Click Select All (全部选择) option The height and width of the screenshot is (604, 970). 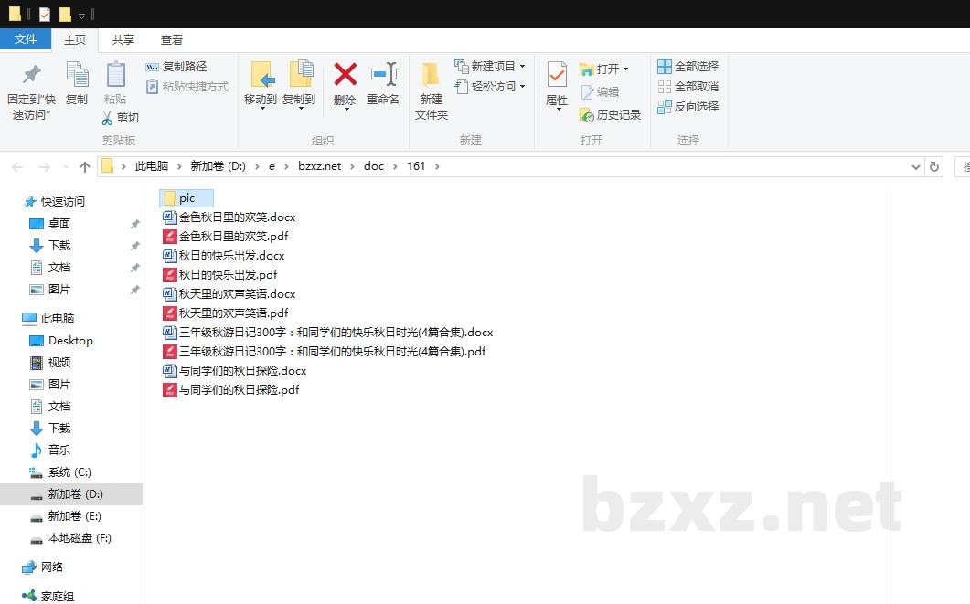tap(688, 67)
